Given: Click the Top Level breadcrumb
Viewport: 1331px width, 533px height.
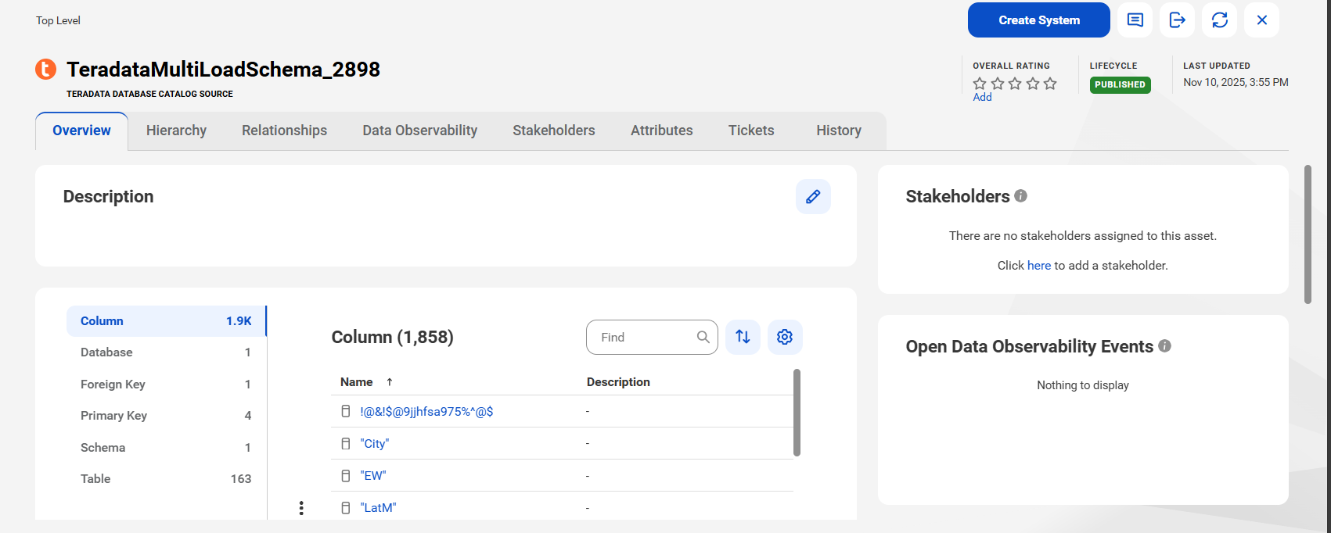Looking at the screenshot, I should pyautogui.click(x=58, y=20).
